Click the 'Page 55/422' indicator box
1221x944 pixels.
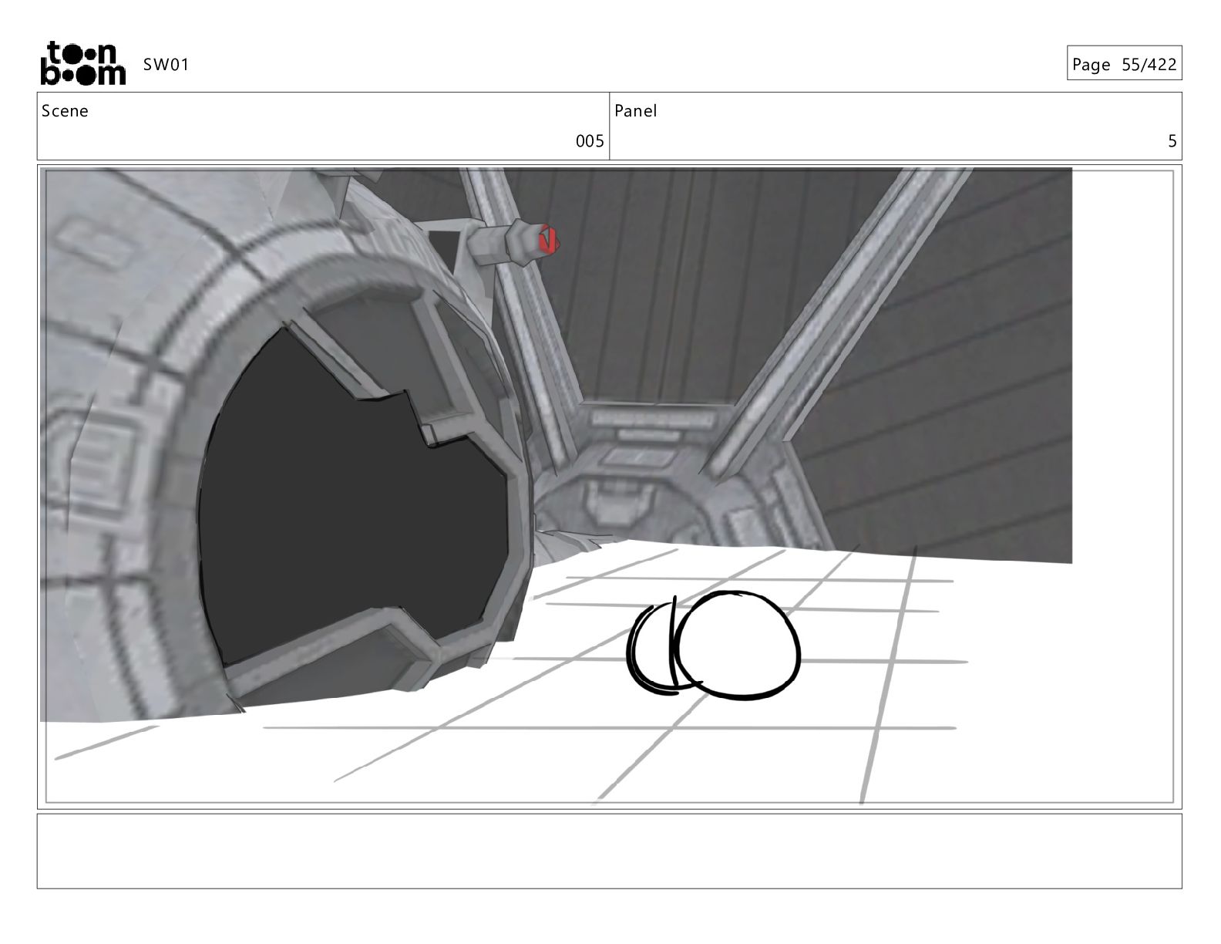point(1124,63)
